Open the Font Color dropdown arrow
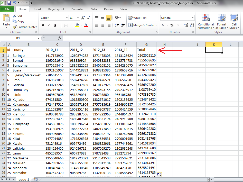The image size is (243, 182). point(90,25)
